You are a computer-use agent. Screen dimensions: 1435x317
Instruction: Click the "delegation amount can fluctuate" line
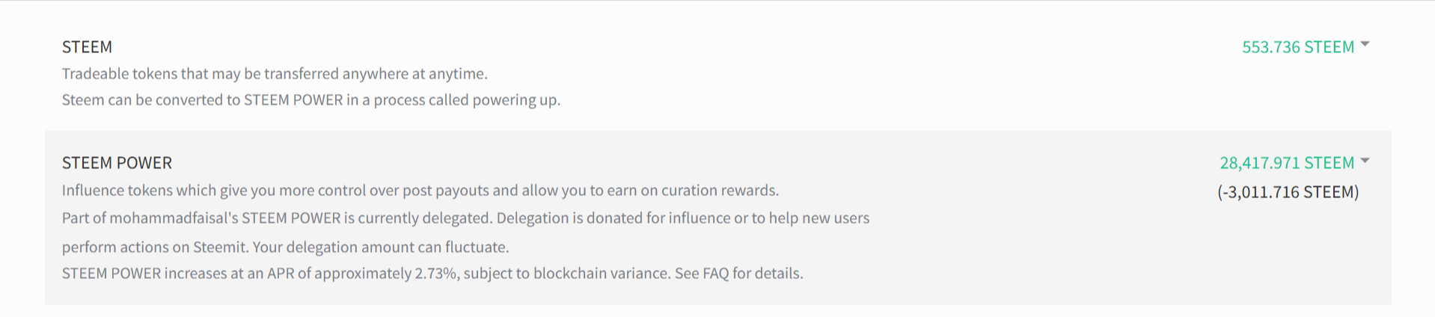point(285,247)
